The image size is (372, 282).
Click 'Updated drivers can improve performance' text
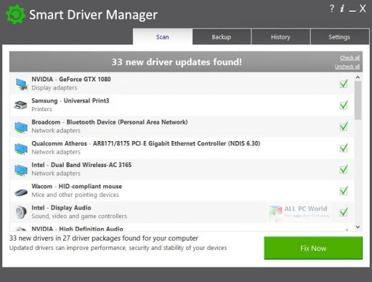pos(118,248)
